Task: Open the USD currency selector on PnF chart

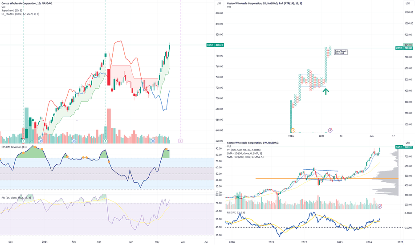Action: 408,4
